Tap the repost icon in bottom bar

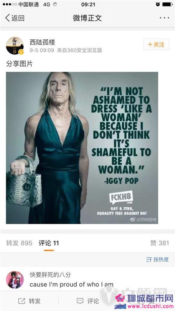pos(22,301)
